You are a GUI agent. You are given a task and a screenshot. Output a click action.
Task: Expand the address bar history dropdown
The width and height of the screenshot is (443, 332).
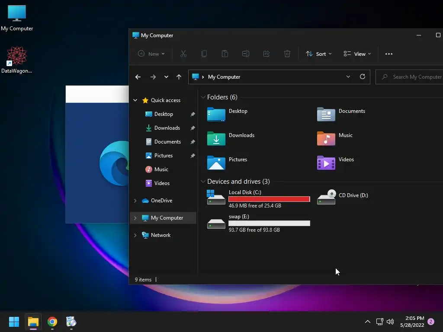(348, 77)
